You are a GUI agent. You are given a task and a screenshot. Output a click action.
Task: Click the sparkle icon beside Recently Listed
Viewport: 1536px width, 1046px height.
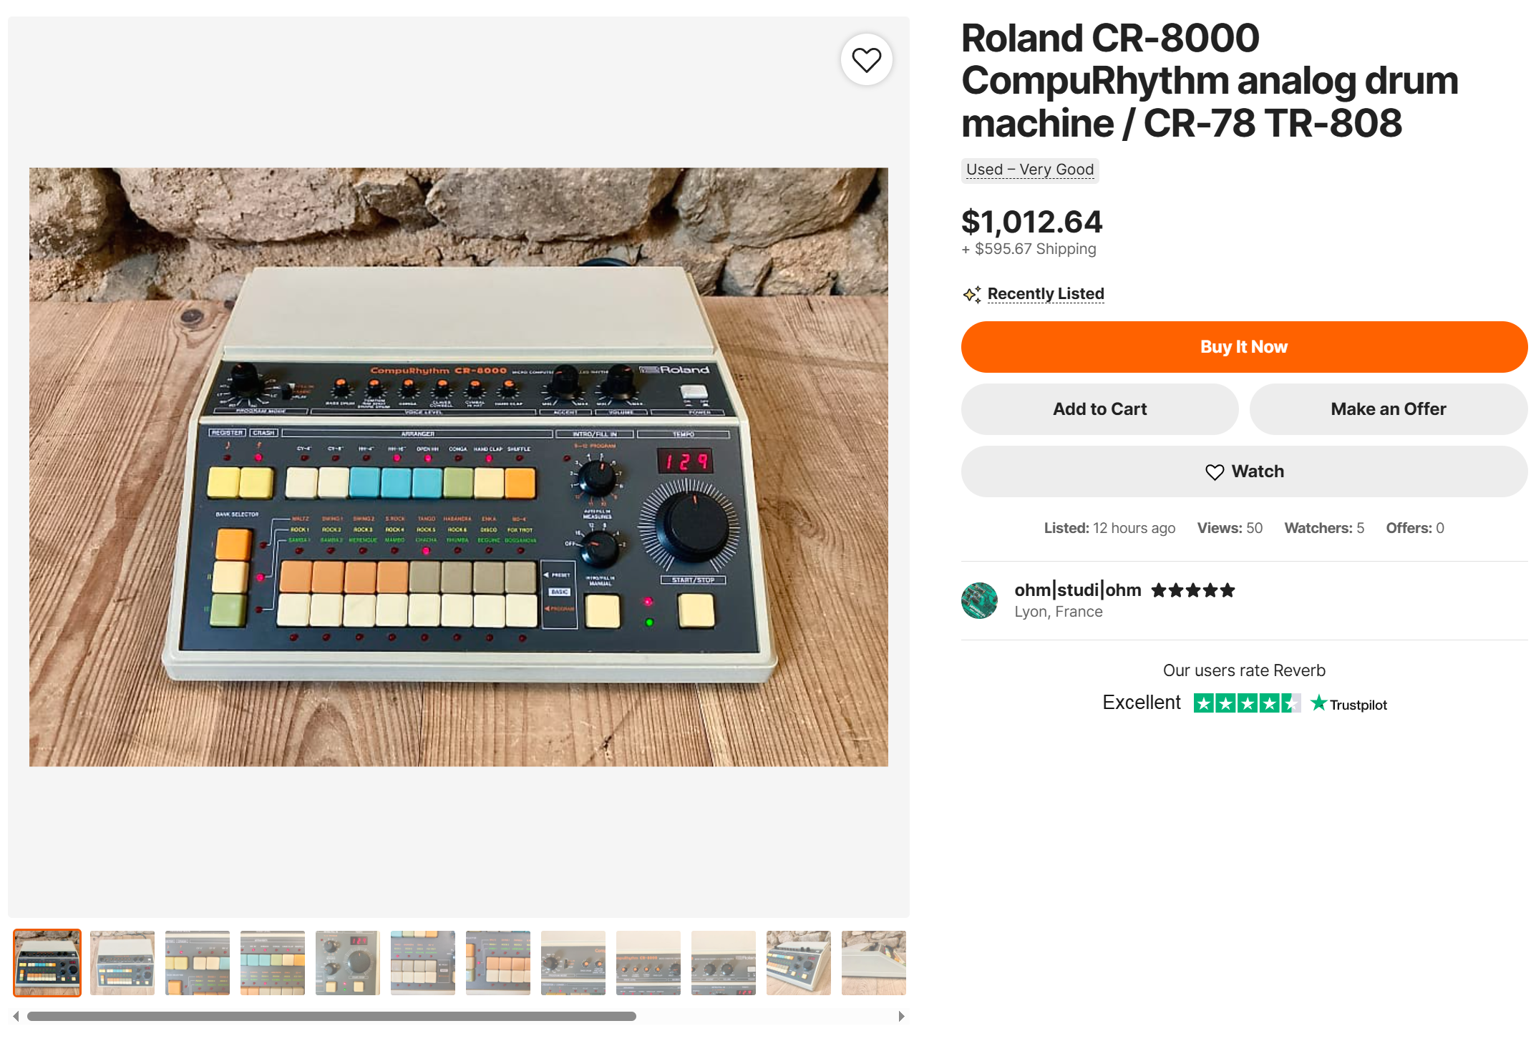click(x=971, y=294)
